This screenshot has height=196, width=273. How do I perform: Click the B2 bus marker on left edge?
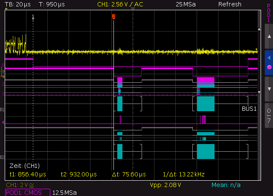coord(3,157)
